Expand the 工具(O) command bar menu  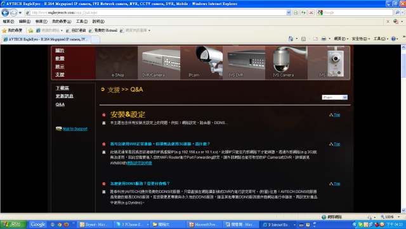pos(381,39)
